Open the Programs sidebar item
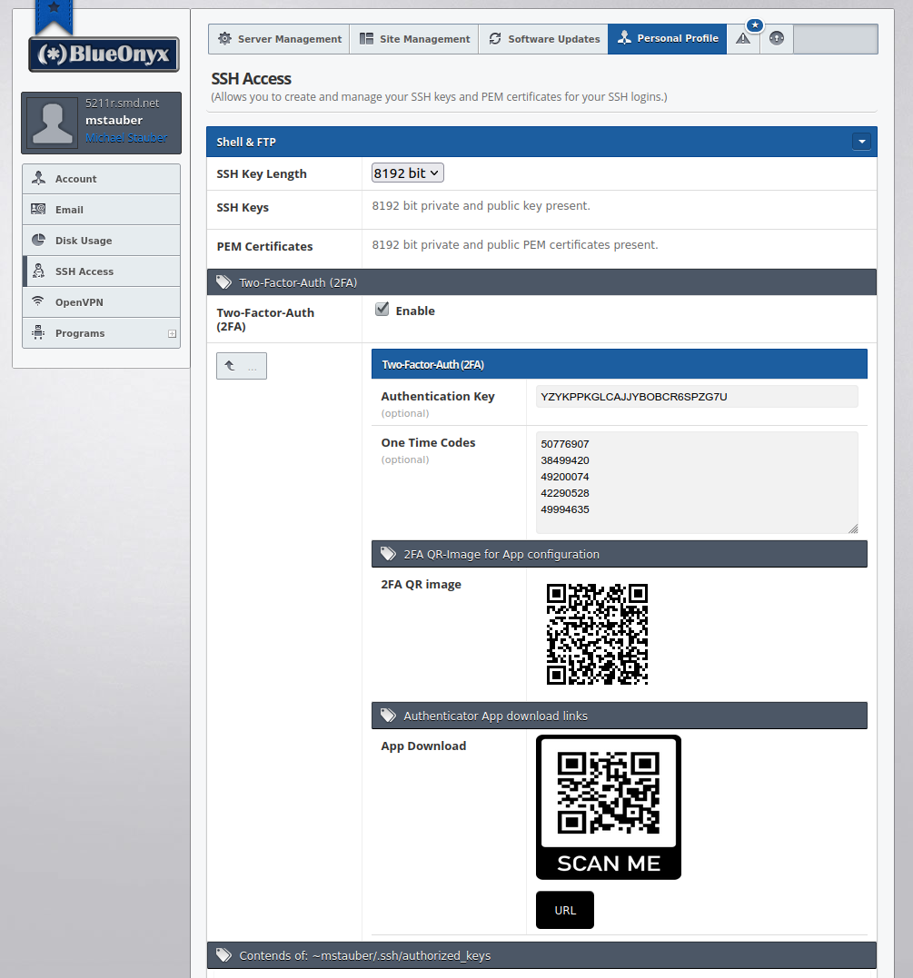This screenshot has height=978, width=913. coord(102,333)
